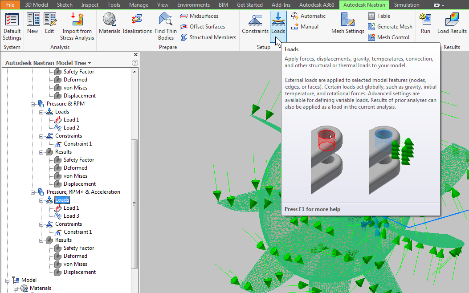Screen dimensions: 469x293
Task: Select the topmost Safety Factor result
Action: click(79, 72)
